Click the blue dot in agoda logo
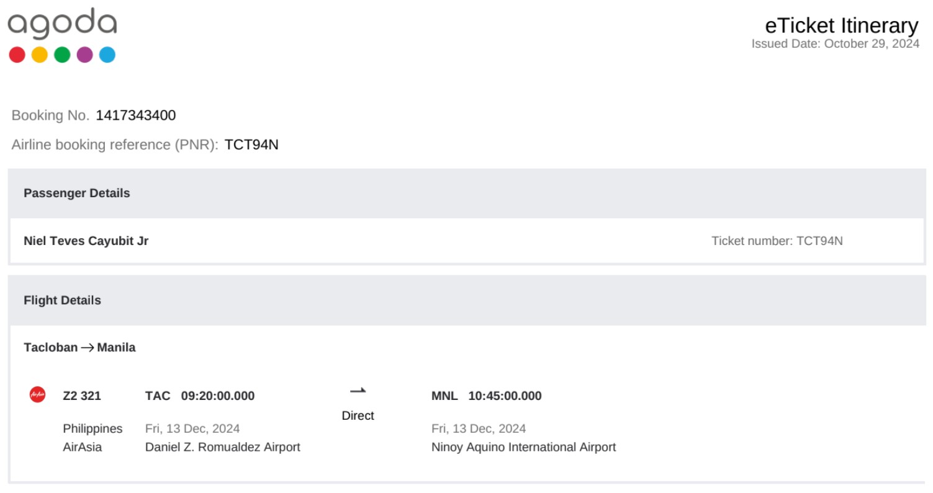933x493 pixels. [x=107, y=55]
